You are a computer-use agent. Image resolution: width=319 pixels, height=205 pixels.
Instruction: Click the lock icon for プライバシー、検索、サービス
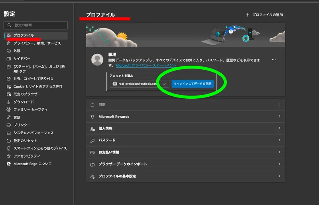(9, 43)
